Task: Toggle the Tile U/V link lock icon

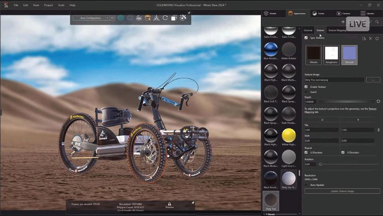Action: (x=379, y=130)
